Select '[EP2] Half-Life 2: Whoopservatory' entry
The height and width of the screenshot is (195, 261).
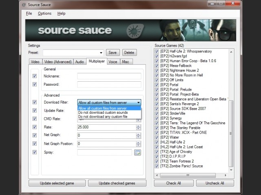pyautogui.click(x=186, y=52)
